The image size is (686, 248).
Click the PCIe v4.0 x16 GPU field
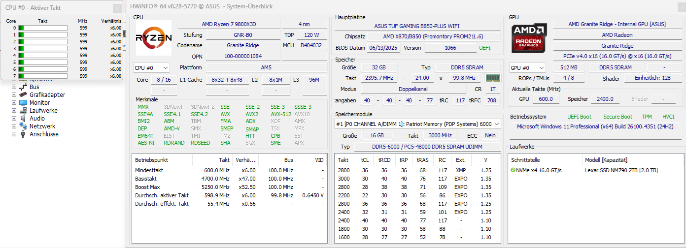(617, 57)
